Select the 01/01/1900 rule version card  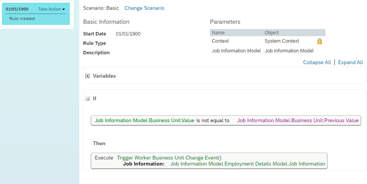pos(36,14)
